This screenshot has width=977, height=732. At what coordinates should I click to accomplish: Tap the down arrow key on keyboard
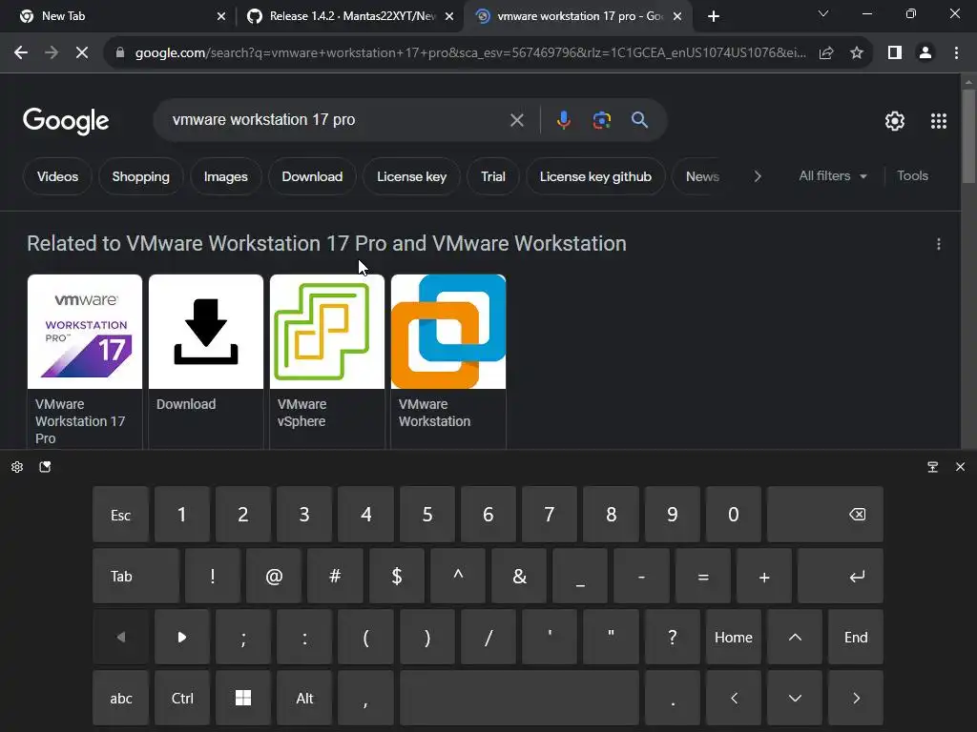point(795,699)
